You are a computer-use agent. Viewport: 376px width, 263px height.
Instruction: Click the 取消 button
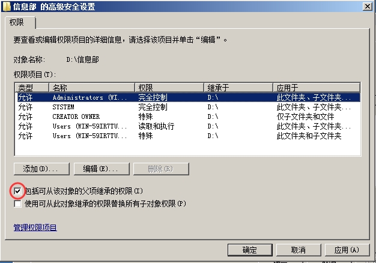299,250
